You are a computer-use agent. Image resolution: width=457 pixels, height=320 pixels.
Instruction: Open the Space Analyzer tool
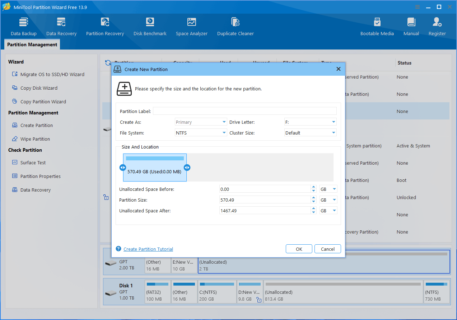coord(192,27)
